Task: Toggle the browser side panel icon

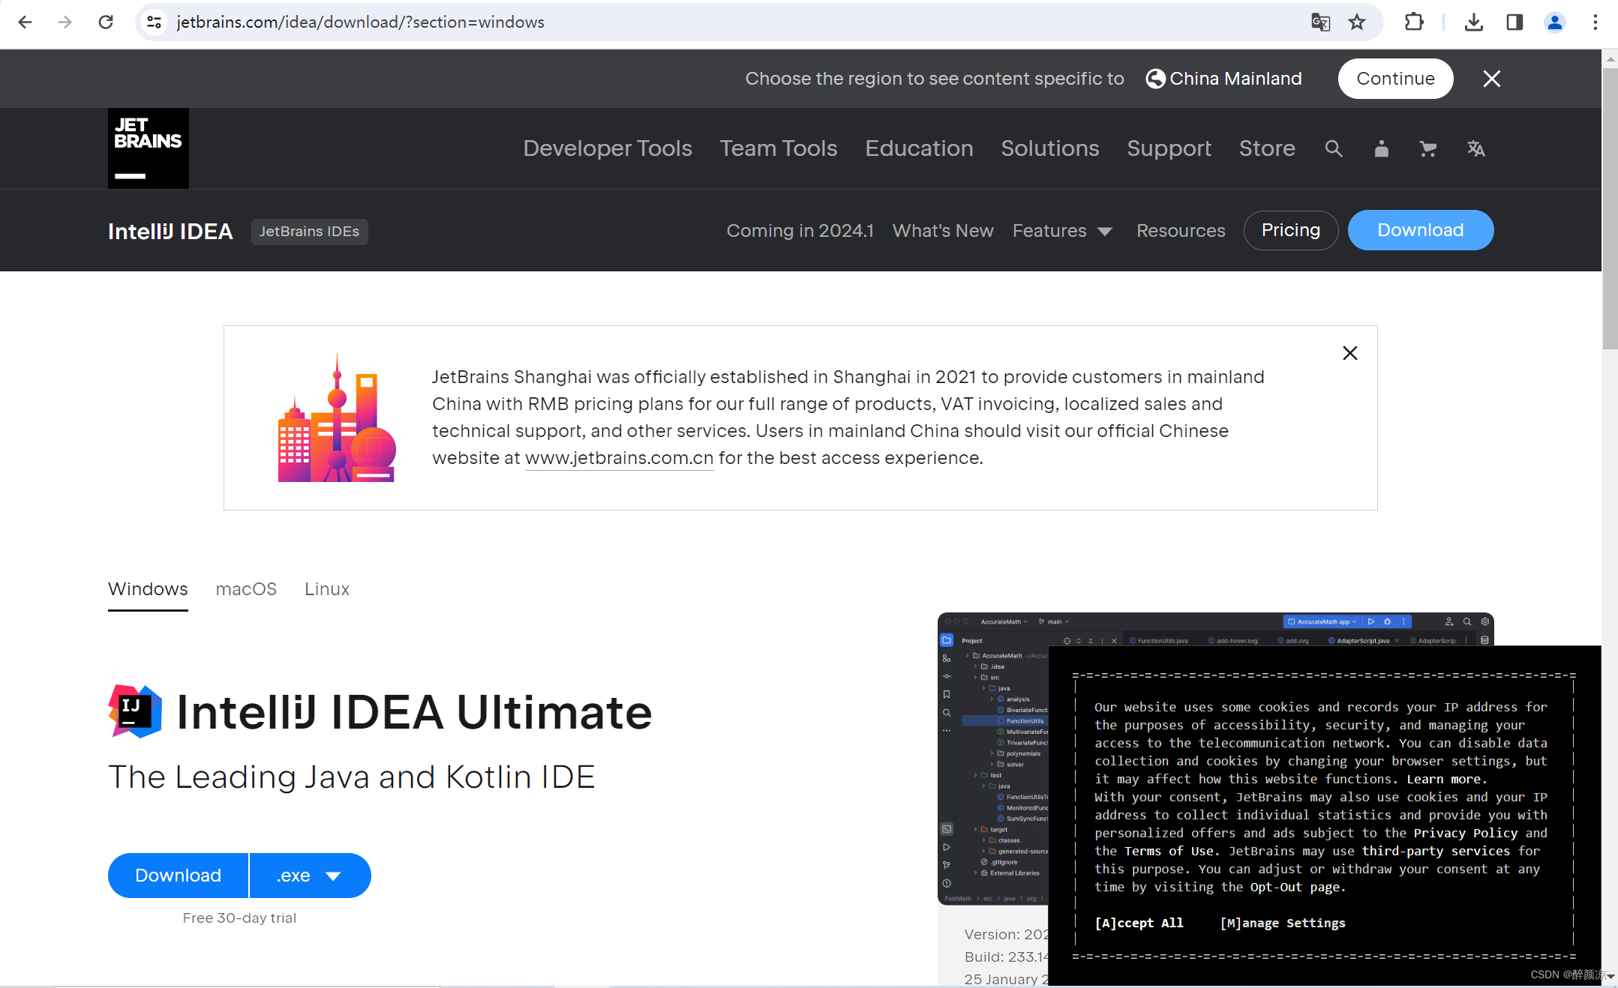Action: [1514, 22]
